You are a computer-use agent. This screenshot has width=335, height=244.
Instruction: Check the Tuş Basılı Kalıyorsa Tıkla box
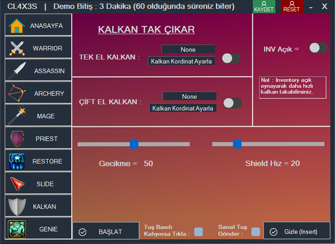(198, 232)
